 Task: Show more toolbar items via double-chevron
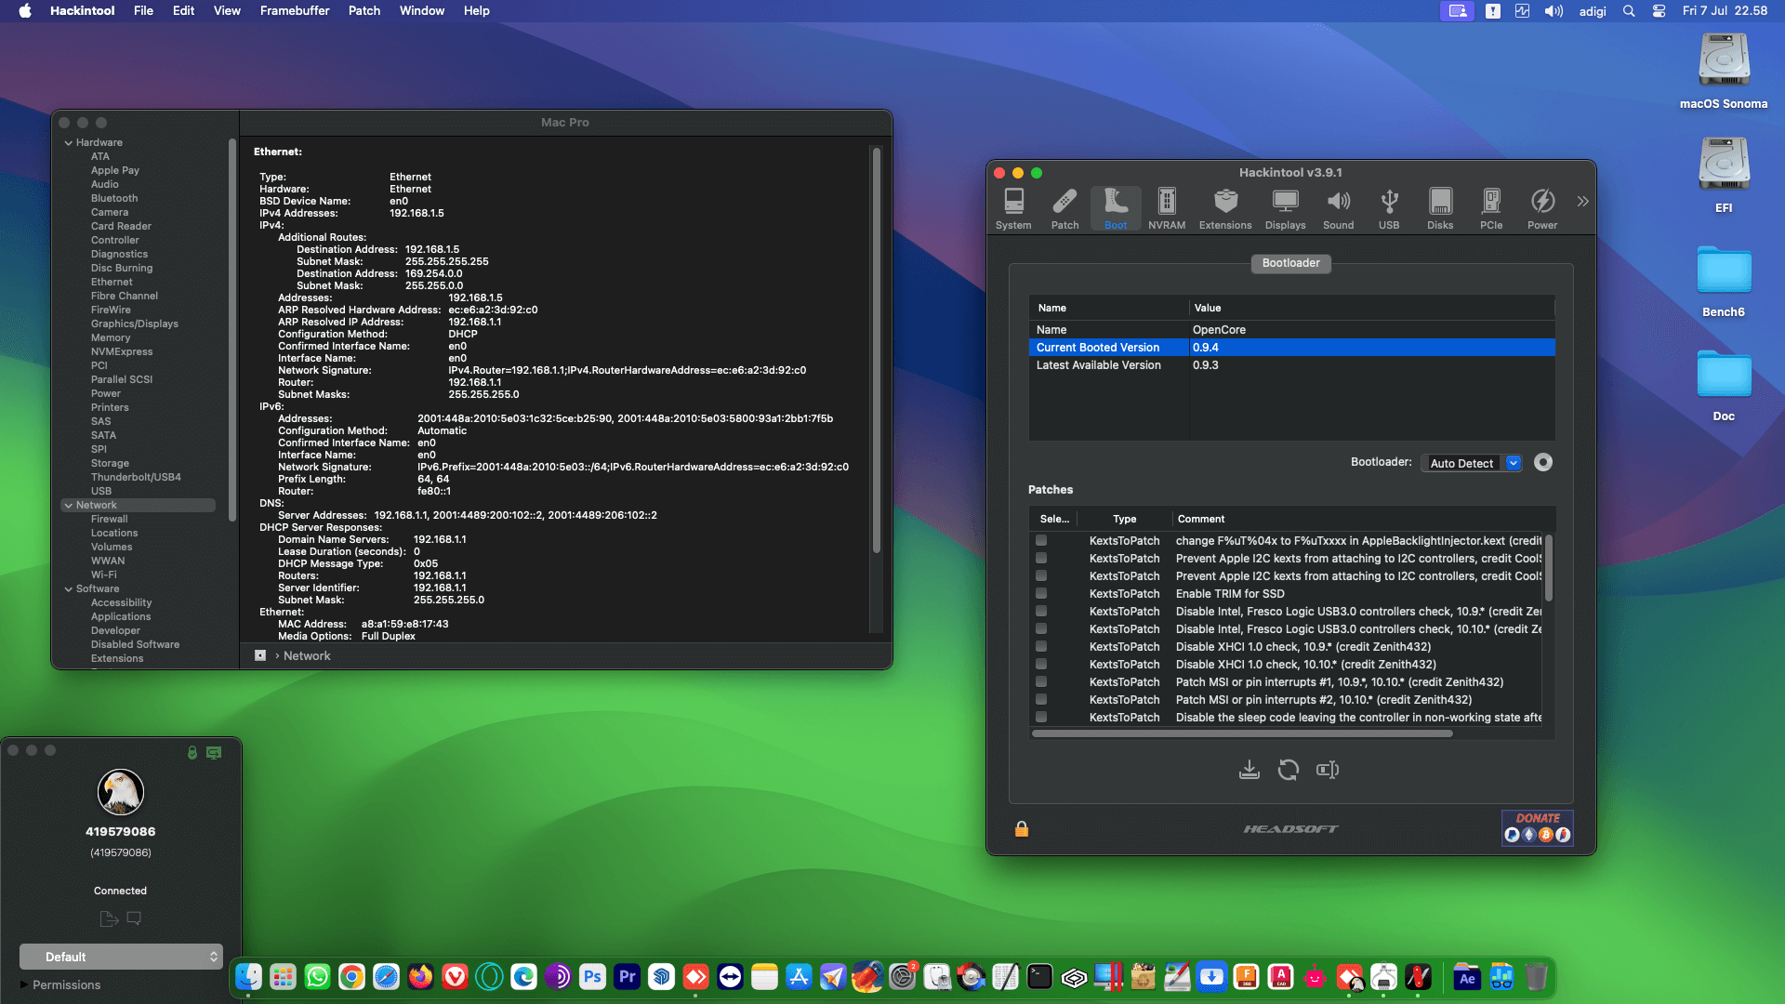click(x=1582, y=201)
